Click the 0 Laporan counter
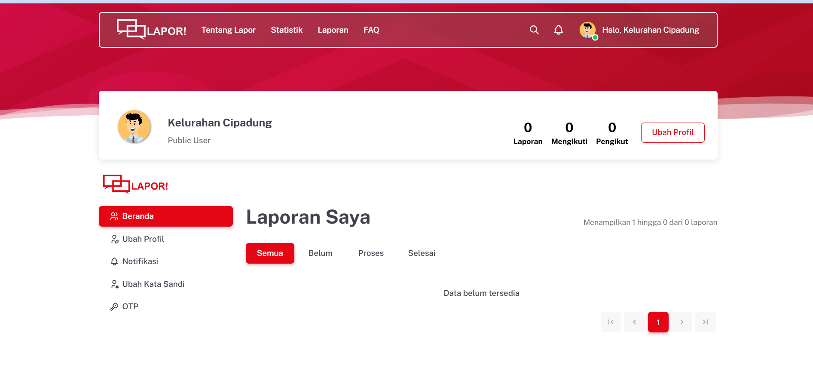 (528, 133)
